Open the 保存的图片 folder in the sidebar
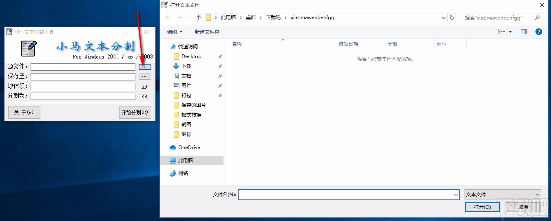 194,105
